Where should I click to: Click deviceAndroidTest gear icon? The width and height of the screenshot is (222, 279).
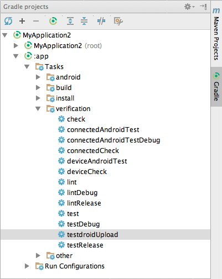coord(61,161)
